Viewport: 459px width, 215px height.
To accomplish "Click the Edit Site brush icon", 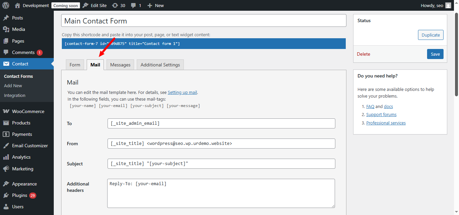I will [x=86, y=5].
